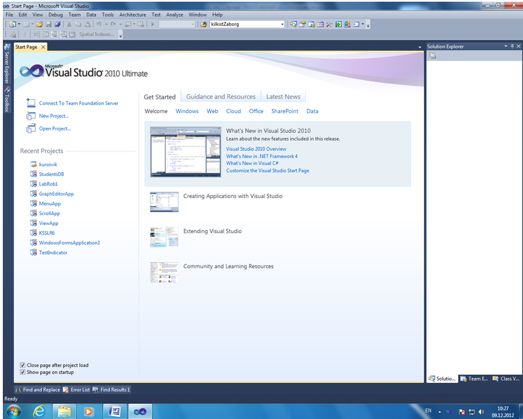Screen dimensions: 523x419
Task: Open the Error List bottom tab
Action: 76,390
